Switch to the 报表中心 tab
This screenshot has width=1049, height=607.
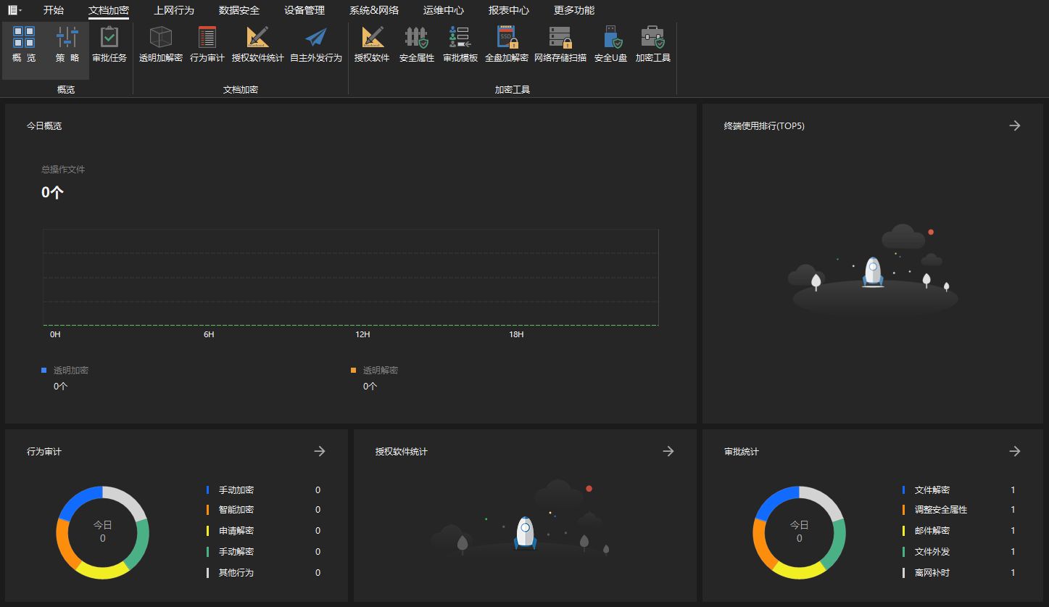point(509,10)
